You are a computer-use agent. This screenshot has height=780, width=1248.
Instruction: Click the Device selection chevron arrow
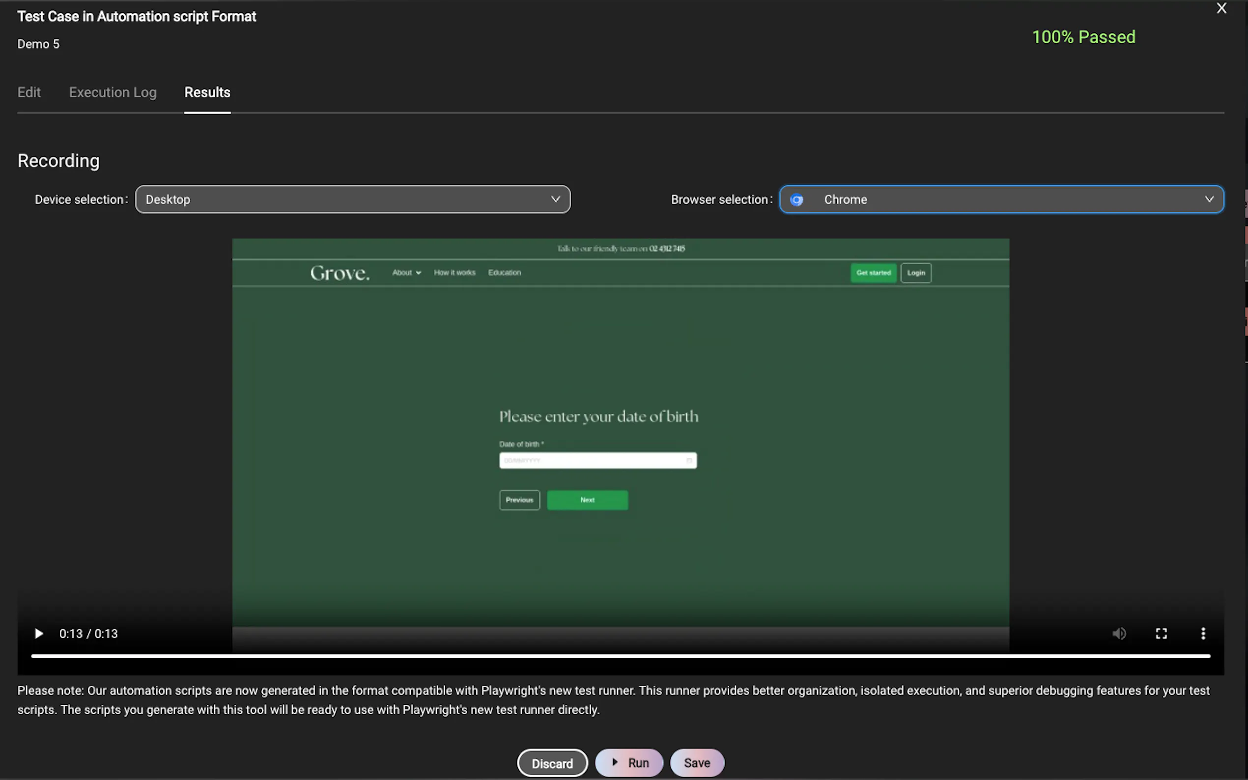(x=556, y=199)
